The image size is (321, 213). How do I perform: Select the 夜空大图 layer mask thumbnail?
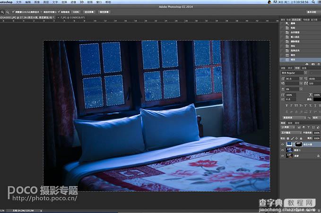(x=298, y=145)
